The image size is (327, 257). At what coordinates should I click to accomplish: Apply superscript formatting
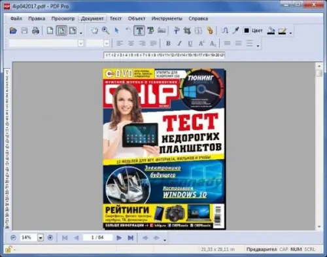click(201, 43)
